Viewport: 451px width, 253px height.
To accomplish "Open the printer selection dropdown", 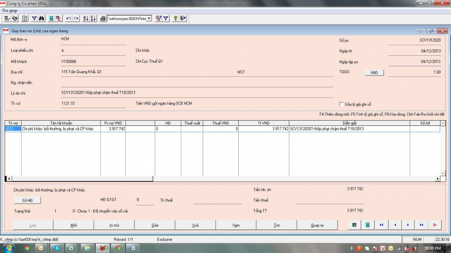I will click(149, 19).
